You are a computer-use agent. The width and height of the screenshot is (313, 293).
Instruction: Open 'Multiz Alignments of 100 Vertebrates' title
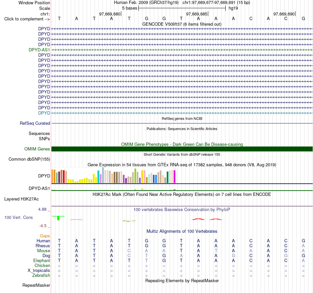click(x=182, y=231)
